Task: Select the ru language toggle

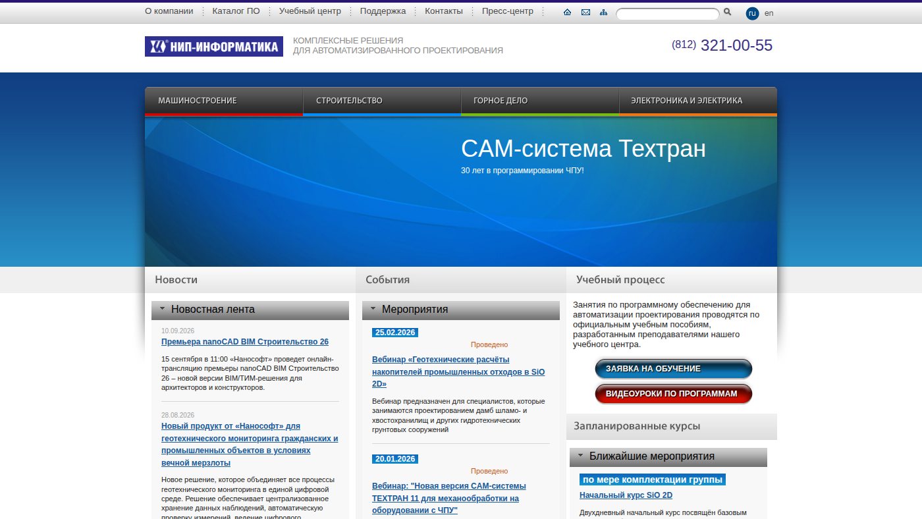Action: click(x=753, y=13)
